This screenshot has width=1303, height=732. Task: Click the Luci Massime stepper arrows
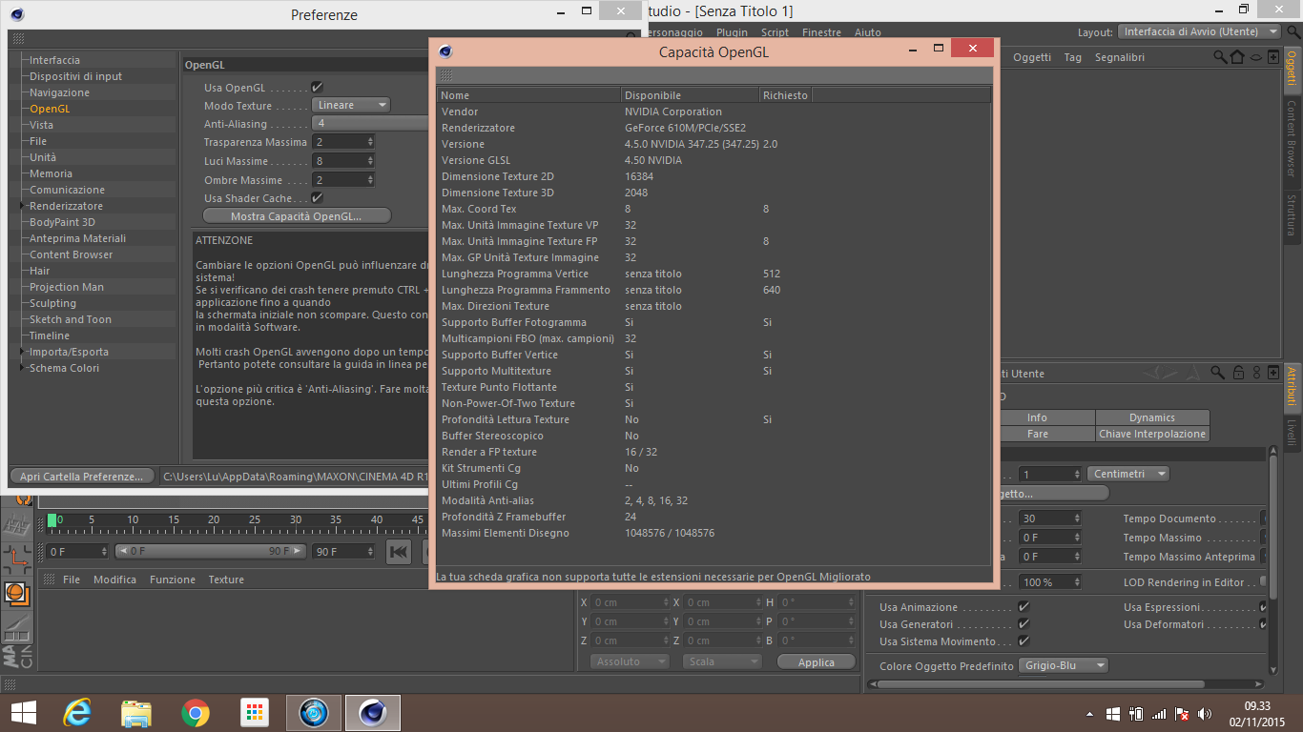click(x=369, y=161)
